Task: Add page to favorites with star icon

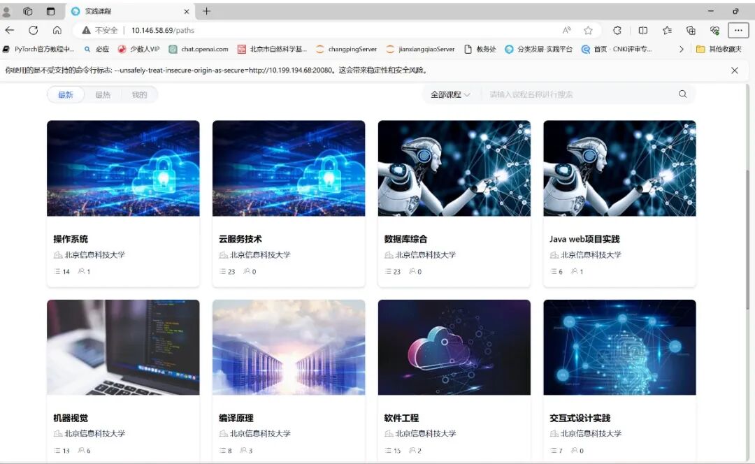Action: 588,30
